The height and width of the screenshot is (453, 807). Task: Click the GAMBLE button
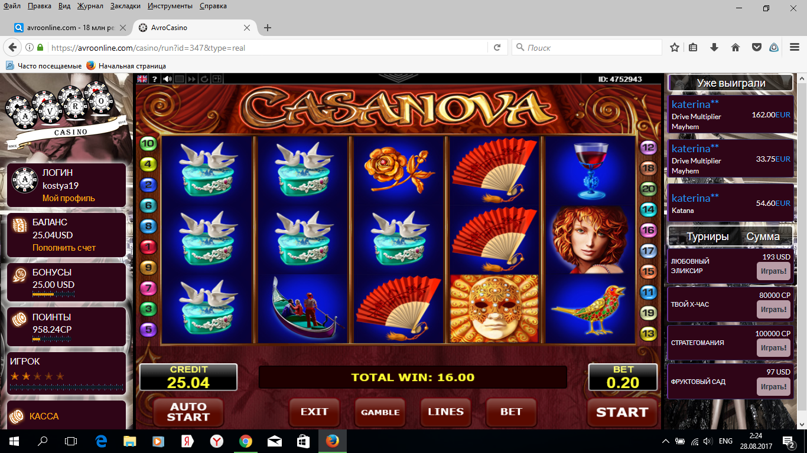tap(380, 412)
